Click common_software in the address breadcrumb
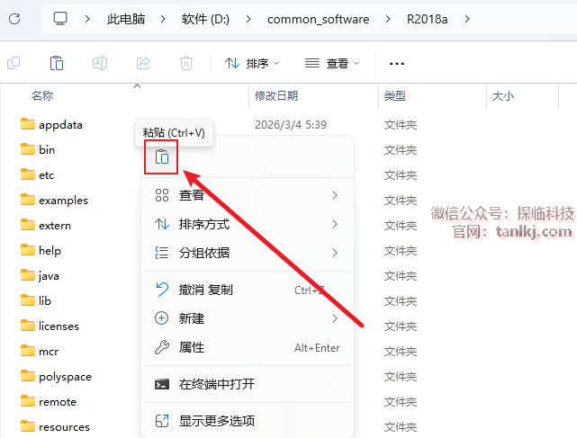This screenshot has width=577, height=438. [x=318, y=19]
